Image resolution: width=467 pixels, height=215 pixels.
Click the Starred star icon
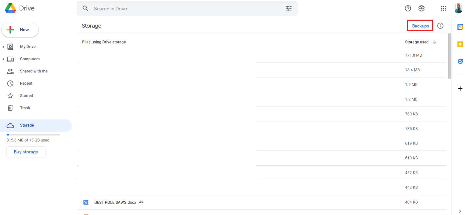point(10,96)
